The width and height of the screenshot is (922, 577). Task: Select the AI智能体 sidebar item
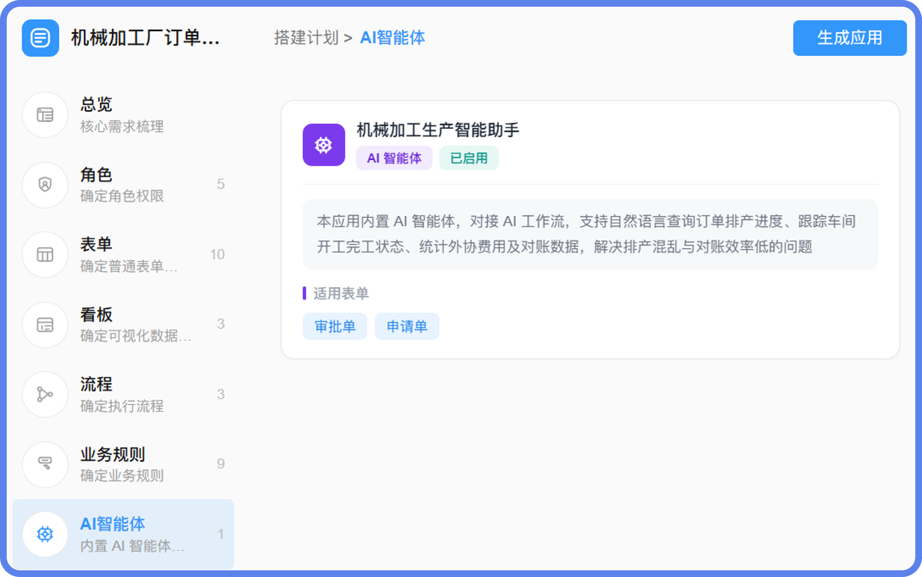tap(123, 534)
